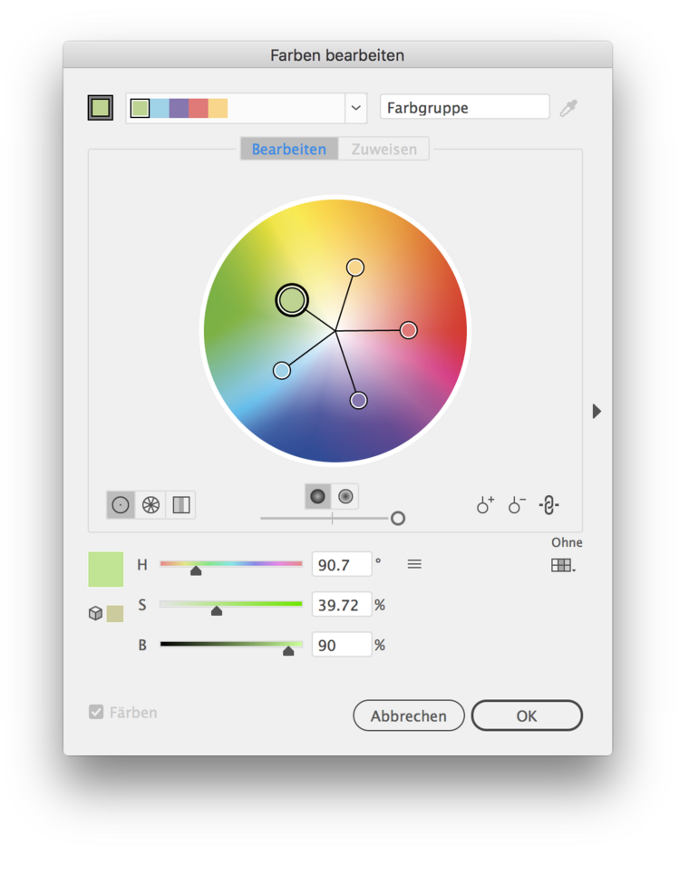
Task: Click the add color tool icon
Action: [x=485, y=505]
